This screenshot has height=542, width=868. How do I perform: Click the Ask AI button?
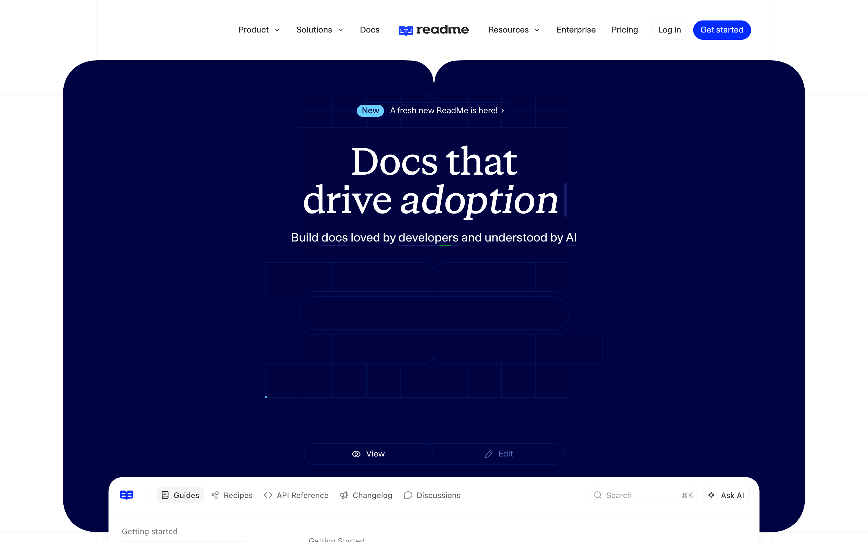point(726,495)
